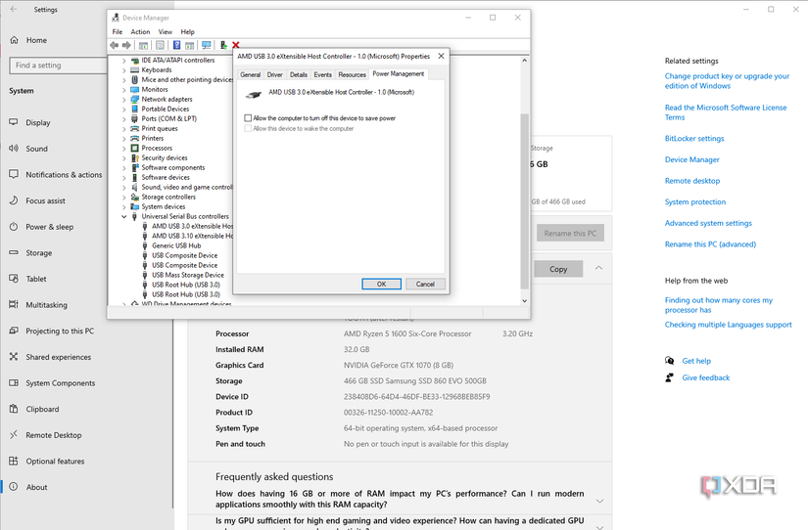Expand the Processors tree node
The height and width of the screenshot is (530, 808).
pos(124,149)
